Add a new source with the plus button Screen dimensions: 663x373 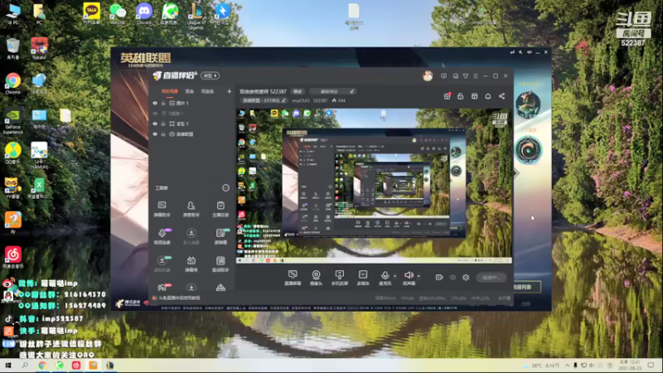tap(230, 91)
